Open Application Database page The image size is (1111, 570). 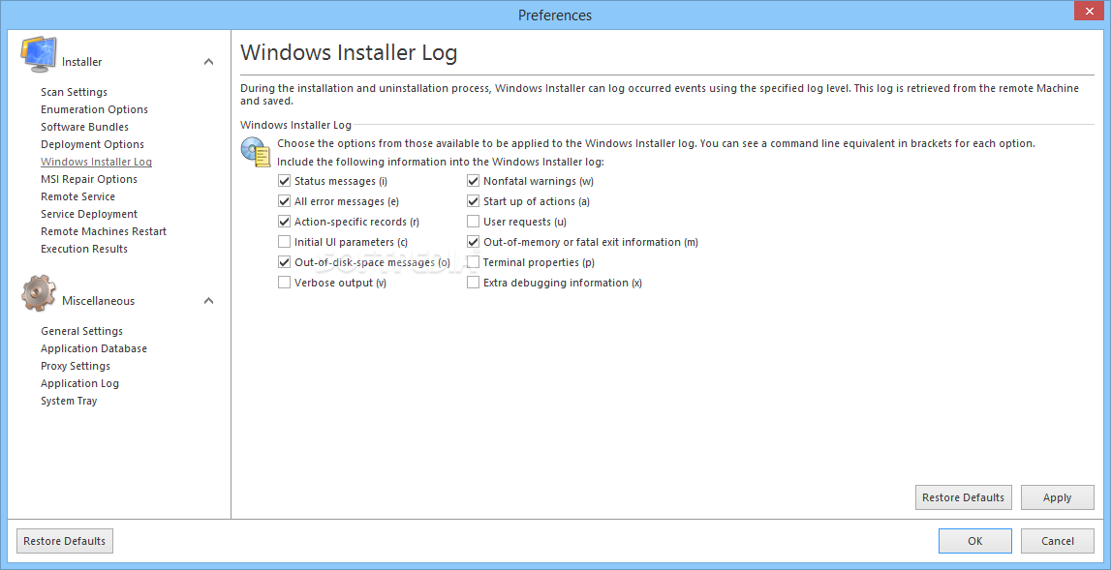(94, 348)
